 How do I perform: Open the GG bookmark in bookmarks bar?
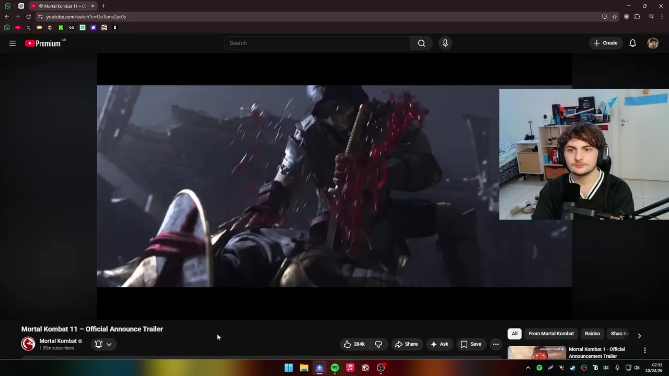[x=72, y=28]
